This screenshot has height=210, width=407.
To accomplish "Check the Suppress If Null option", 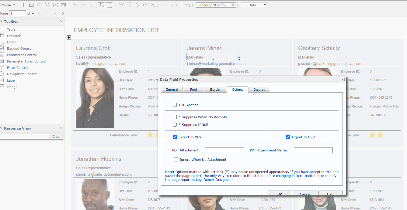I will (x=175, y=124).
